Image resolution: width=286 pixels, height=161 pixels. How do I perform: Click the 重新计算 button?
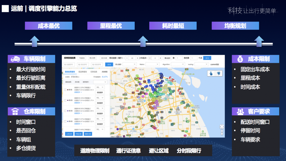[x=88, y=134]
